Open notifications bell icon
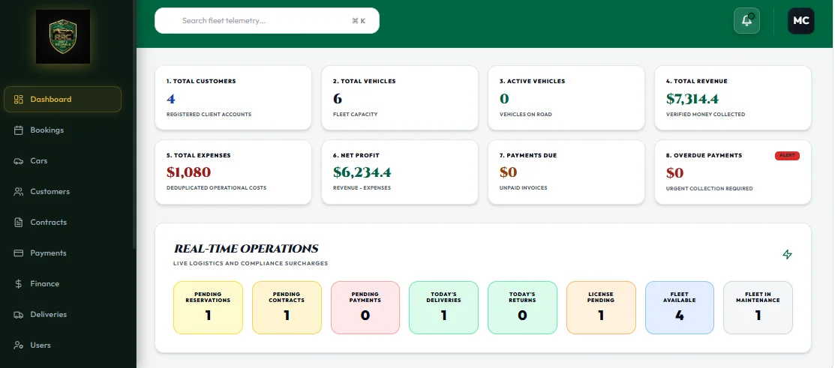The height and width of the screenshot is (368, 835). click(x=746, y=21)
